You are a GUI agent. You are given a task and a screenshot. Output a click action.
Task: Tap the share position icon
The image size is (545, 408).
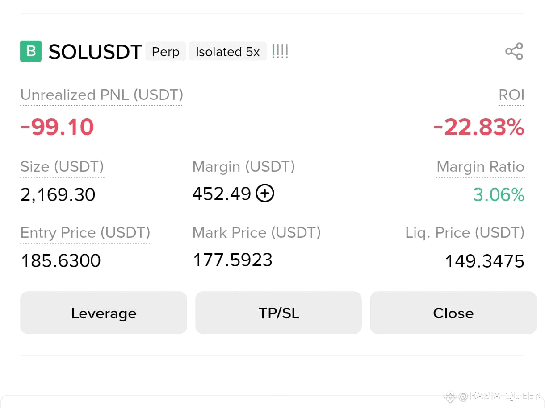(x=514, y=51)
